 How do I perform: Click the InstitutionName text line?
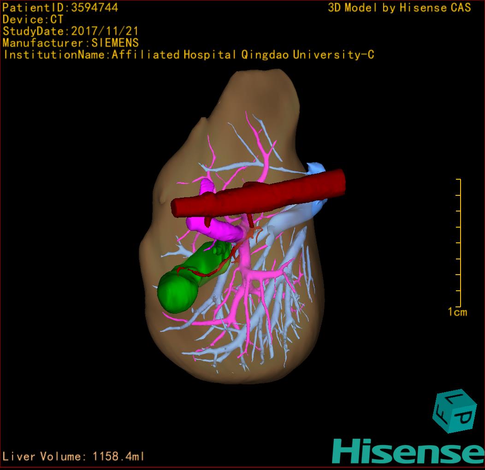[x=189, y=55]
